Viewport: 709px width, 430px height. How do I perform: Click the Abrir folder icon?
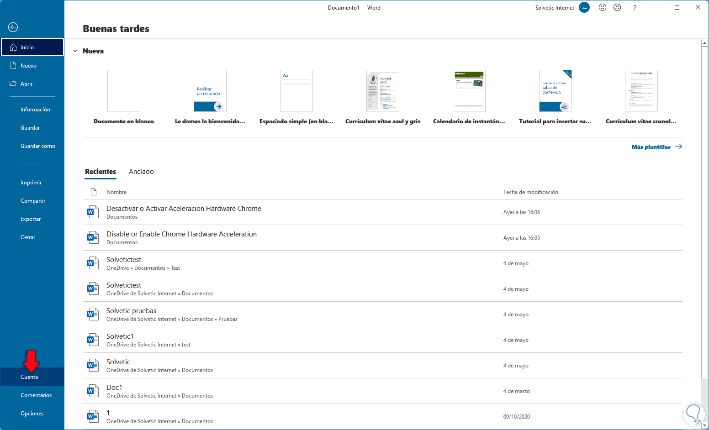(x=13, y=84)
